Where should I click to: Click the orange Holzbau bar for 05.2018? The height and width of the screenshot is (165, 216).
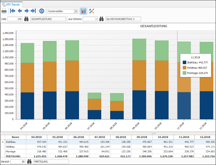[x=50, y=76]
